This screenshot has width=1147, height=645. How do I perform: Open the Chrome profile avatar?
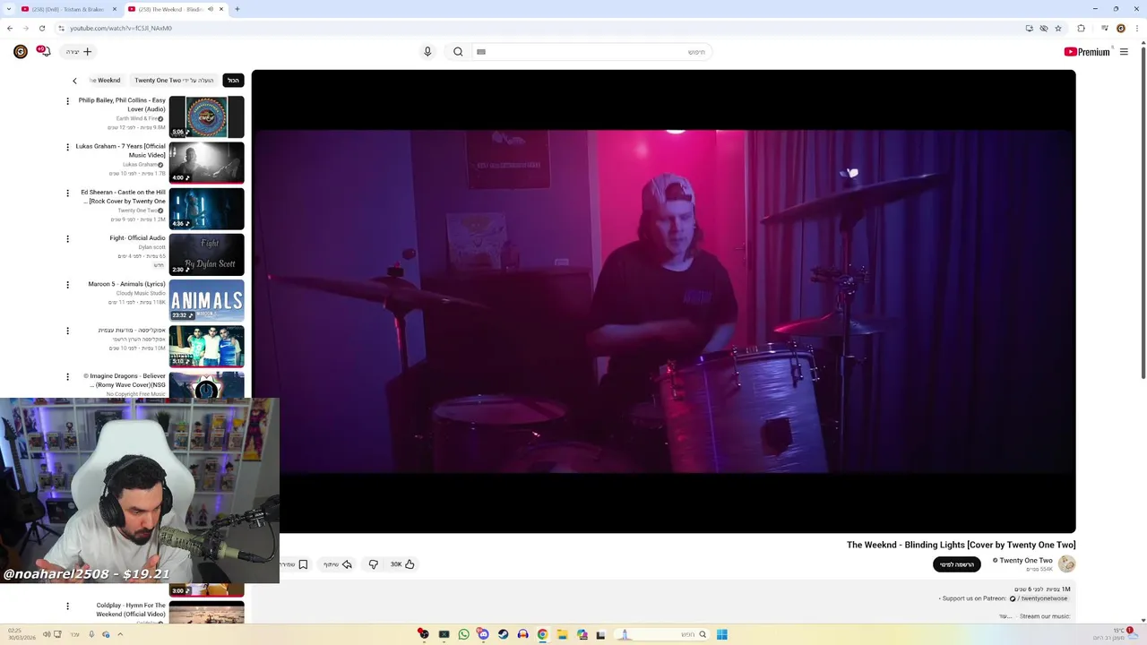[1120, 28]
